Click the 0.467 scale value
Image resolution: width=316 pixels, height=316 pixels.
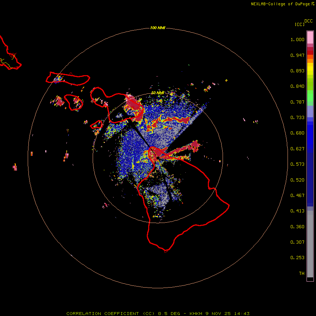297,196
